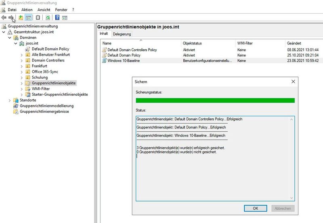Click the Domänen folder icon

tap(16, 38)
